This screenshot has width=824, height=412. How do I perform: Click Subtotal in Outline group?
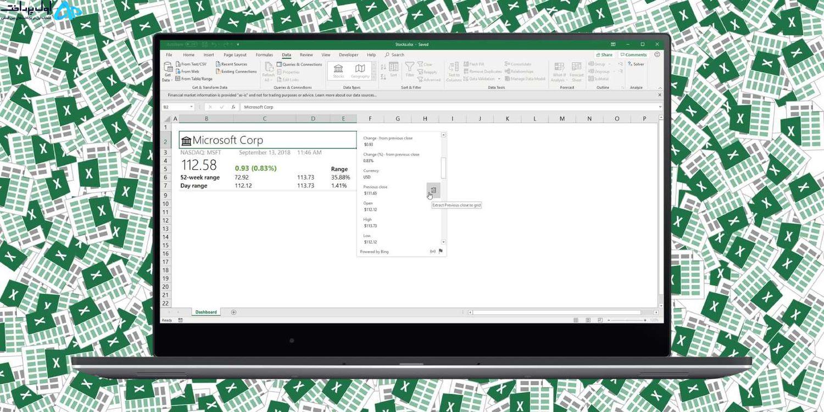tap(599, 79)
